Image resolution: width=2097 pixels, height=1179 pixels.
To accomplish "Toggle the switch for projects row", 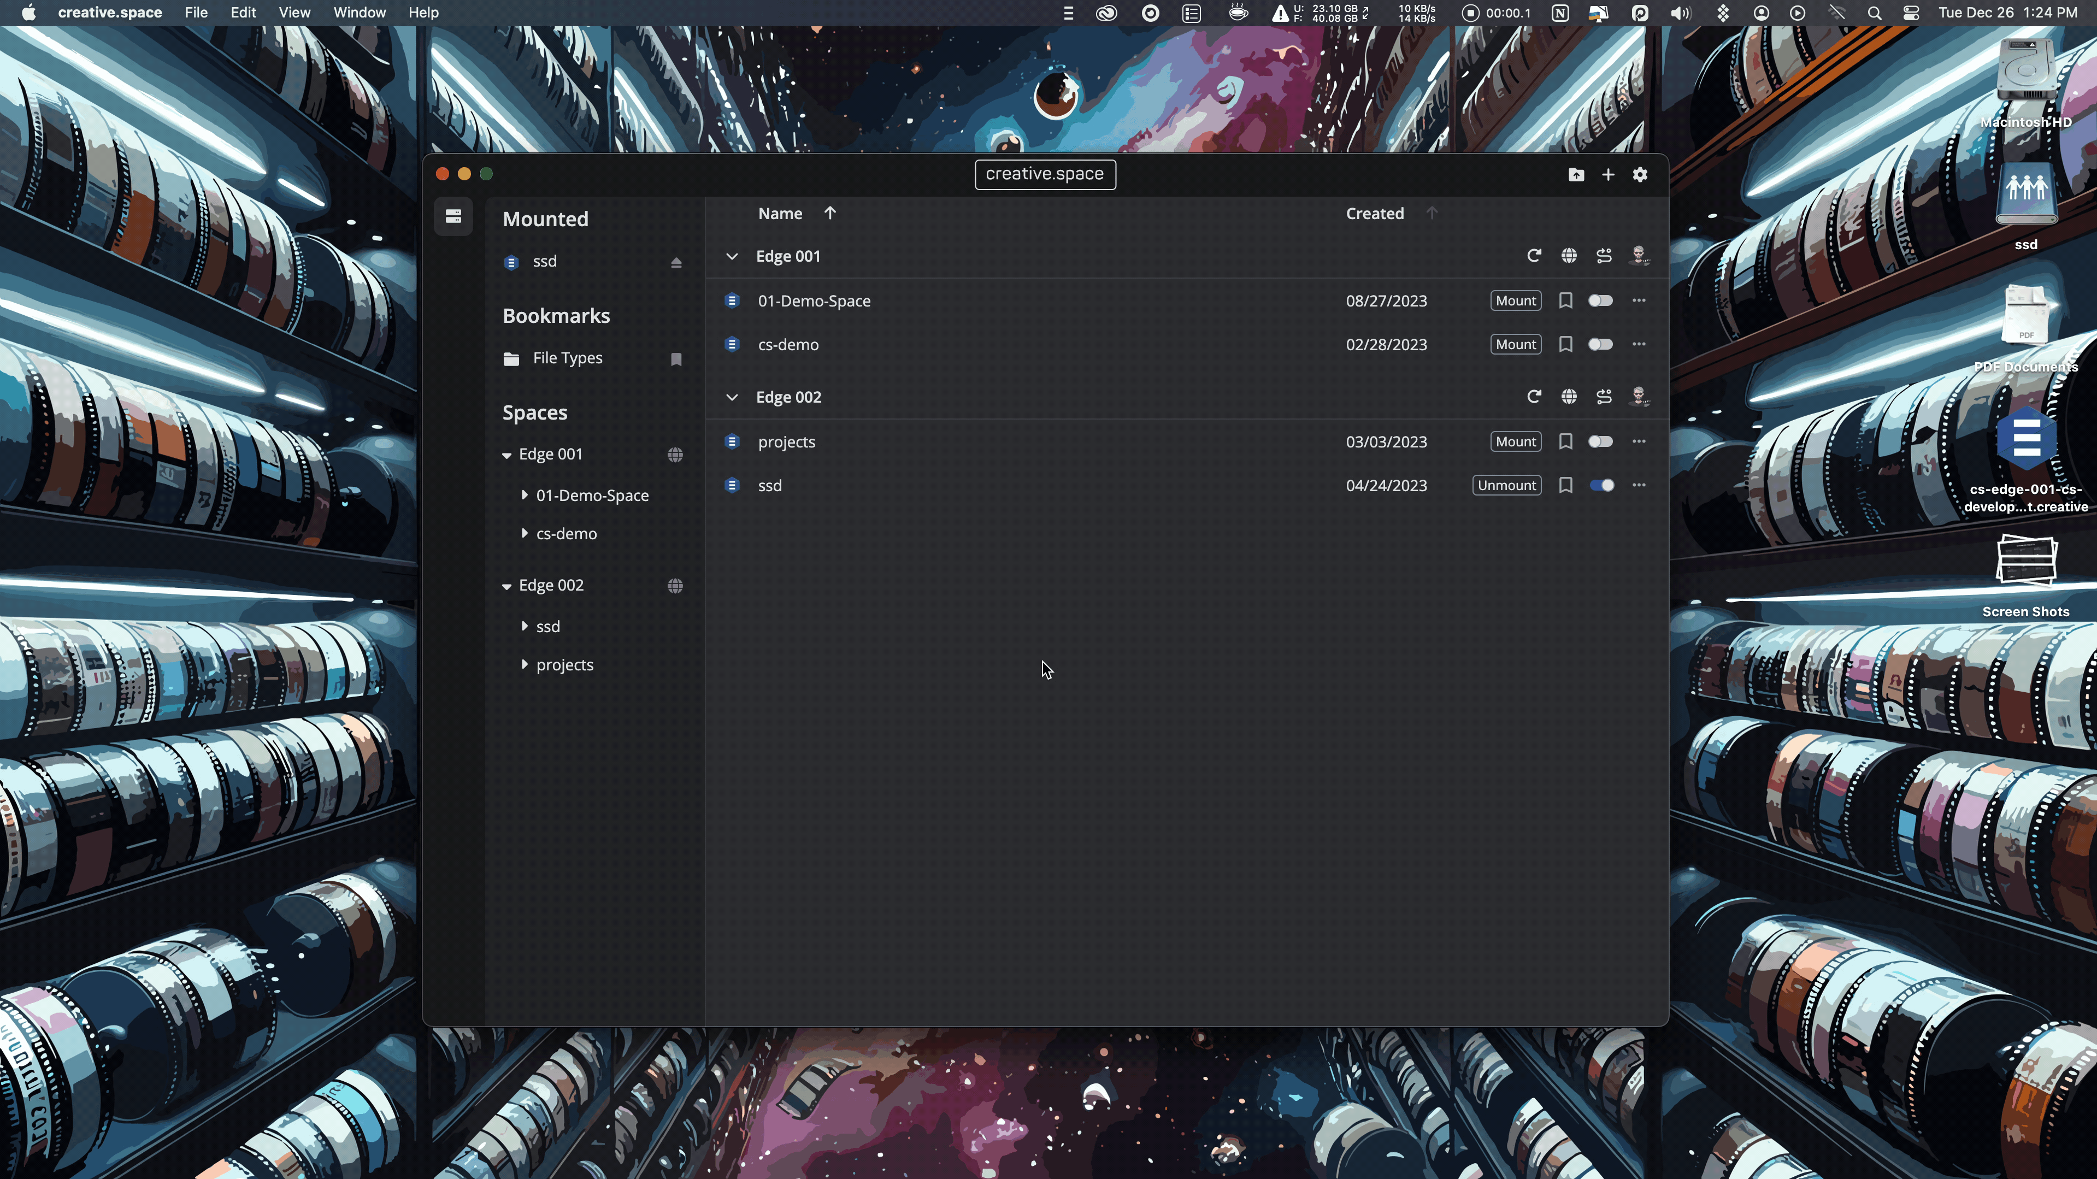I will tap(1600, 441).
